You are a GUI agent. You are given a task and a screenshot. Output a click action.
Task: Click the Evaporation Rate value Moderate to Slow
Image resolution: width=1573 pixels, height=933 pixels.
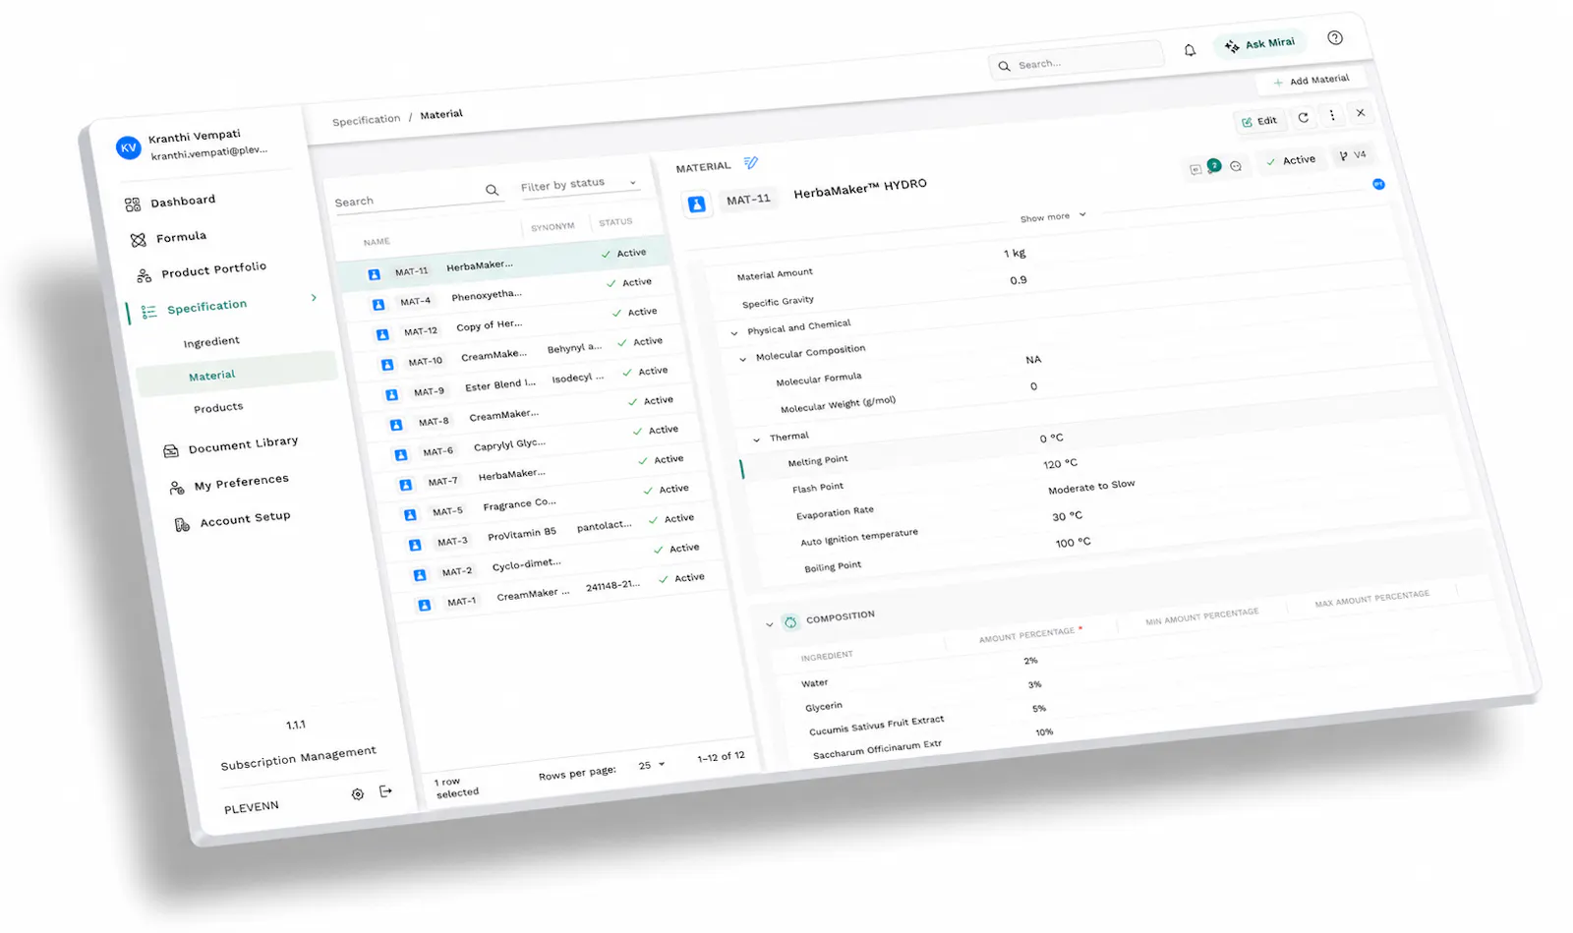tap(1091, 487)
